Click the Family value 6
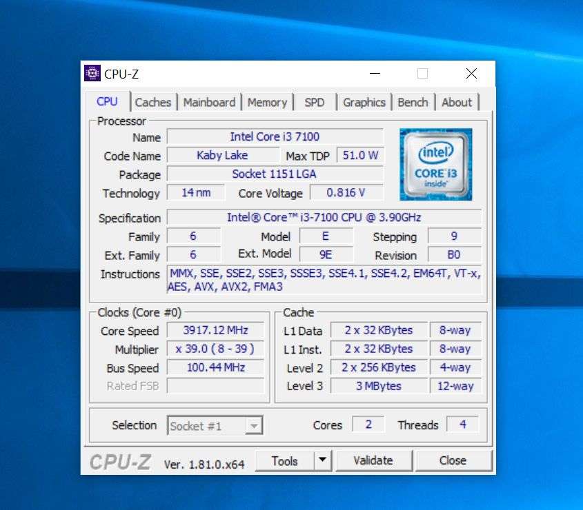Screen dimensions: 583x510 (193, 236)
